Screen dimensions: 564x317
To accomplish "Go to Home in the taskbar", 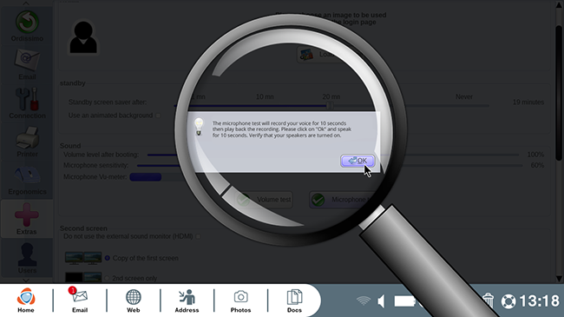I will tap(26, 300).
